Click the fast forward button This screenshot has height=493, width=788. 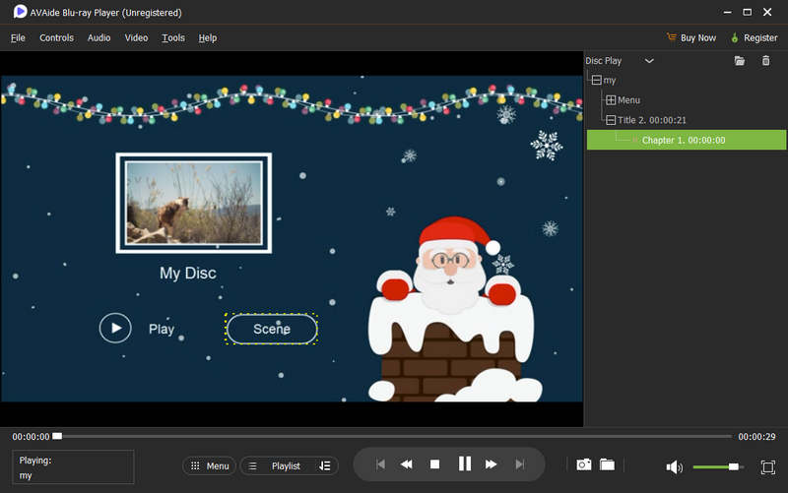pos(491,464)
